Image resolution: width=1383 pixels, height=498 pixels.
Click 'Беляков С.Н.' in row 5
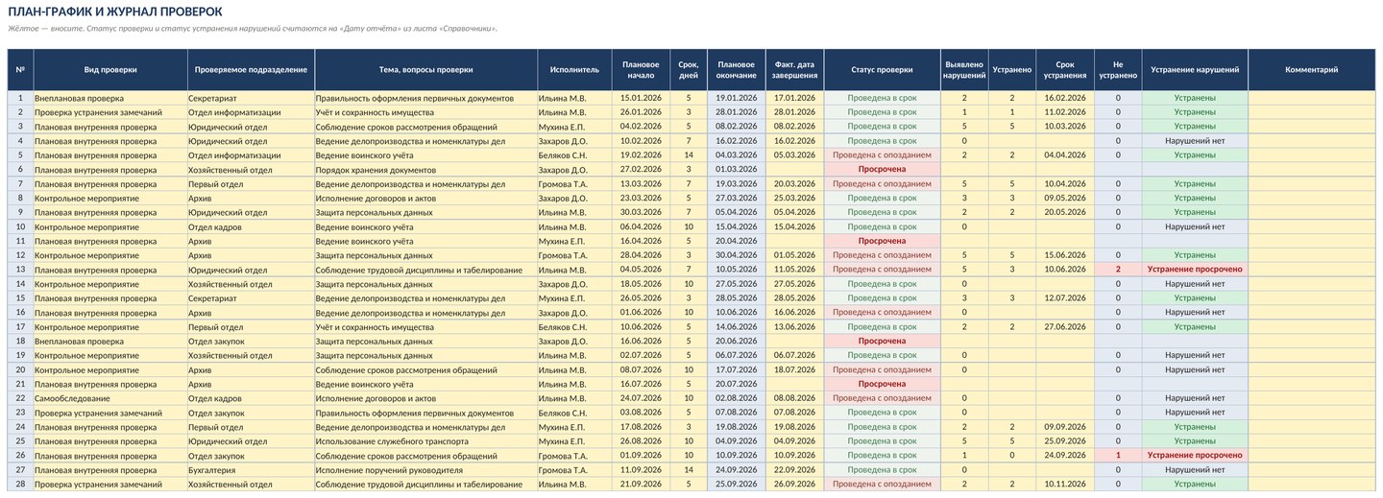pyautogui.click(x=574, y=155)
